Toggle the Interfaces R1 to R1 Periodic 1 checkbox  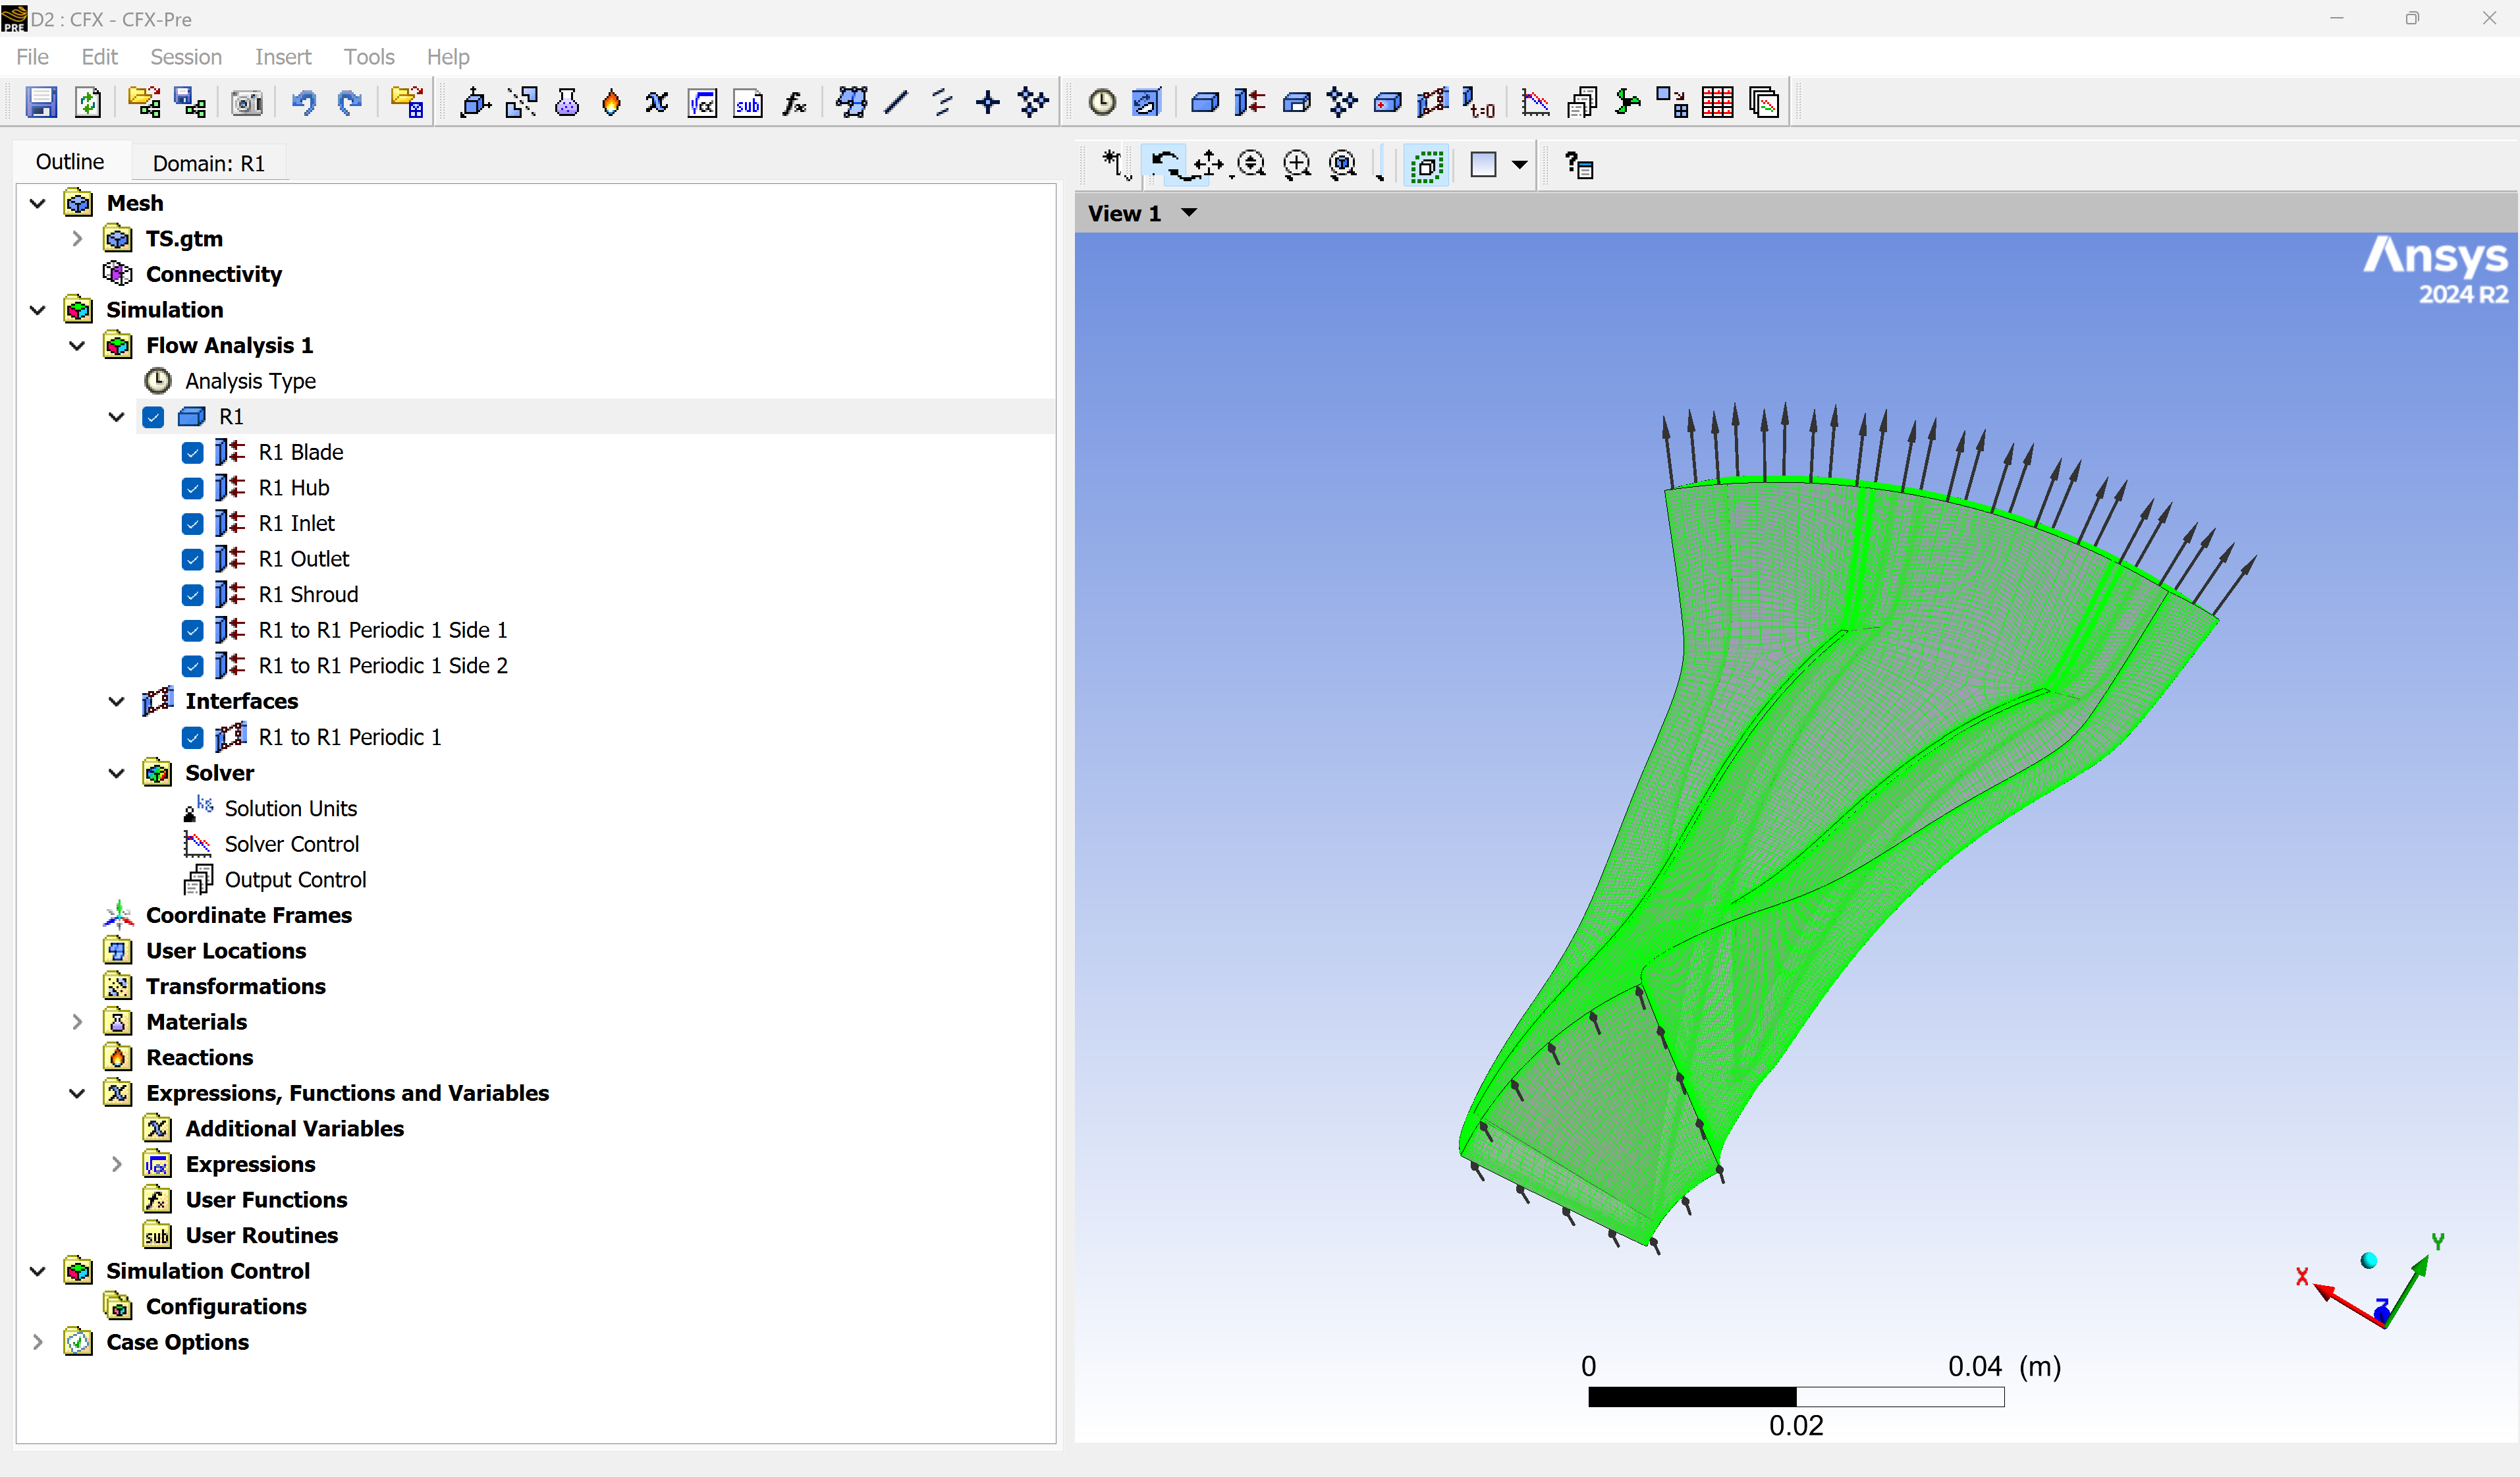(x=193, y=738)
